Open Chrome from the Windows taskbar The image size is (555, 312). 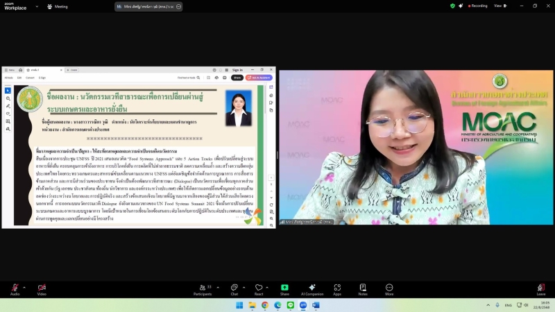pos(265,305)
